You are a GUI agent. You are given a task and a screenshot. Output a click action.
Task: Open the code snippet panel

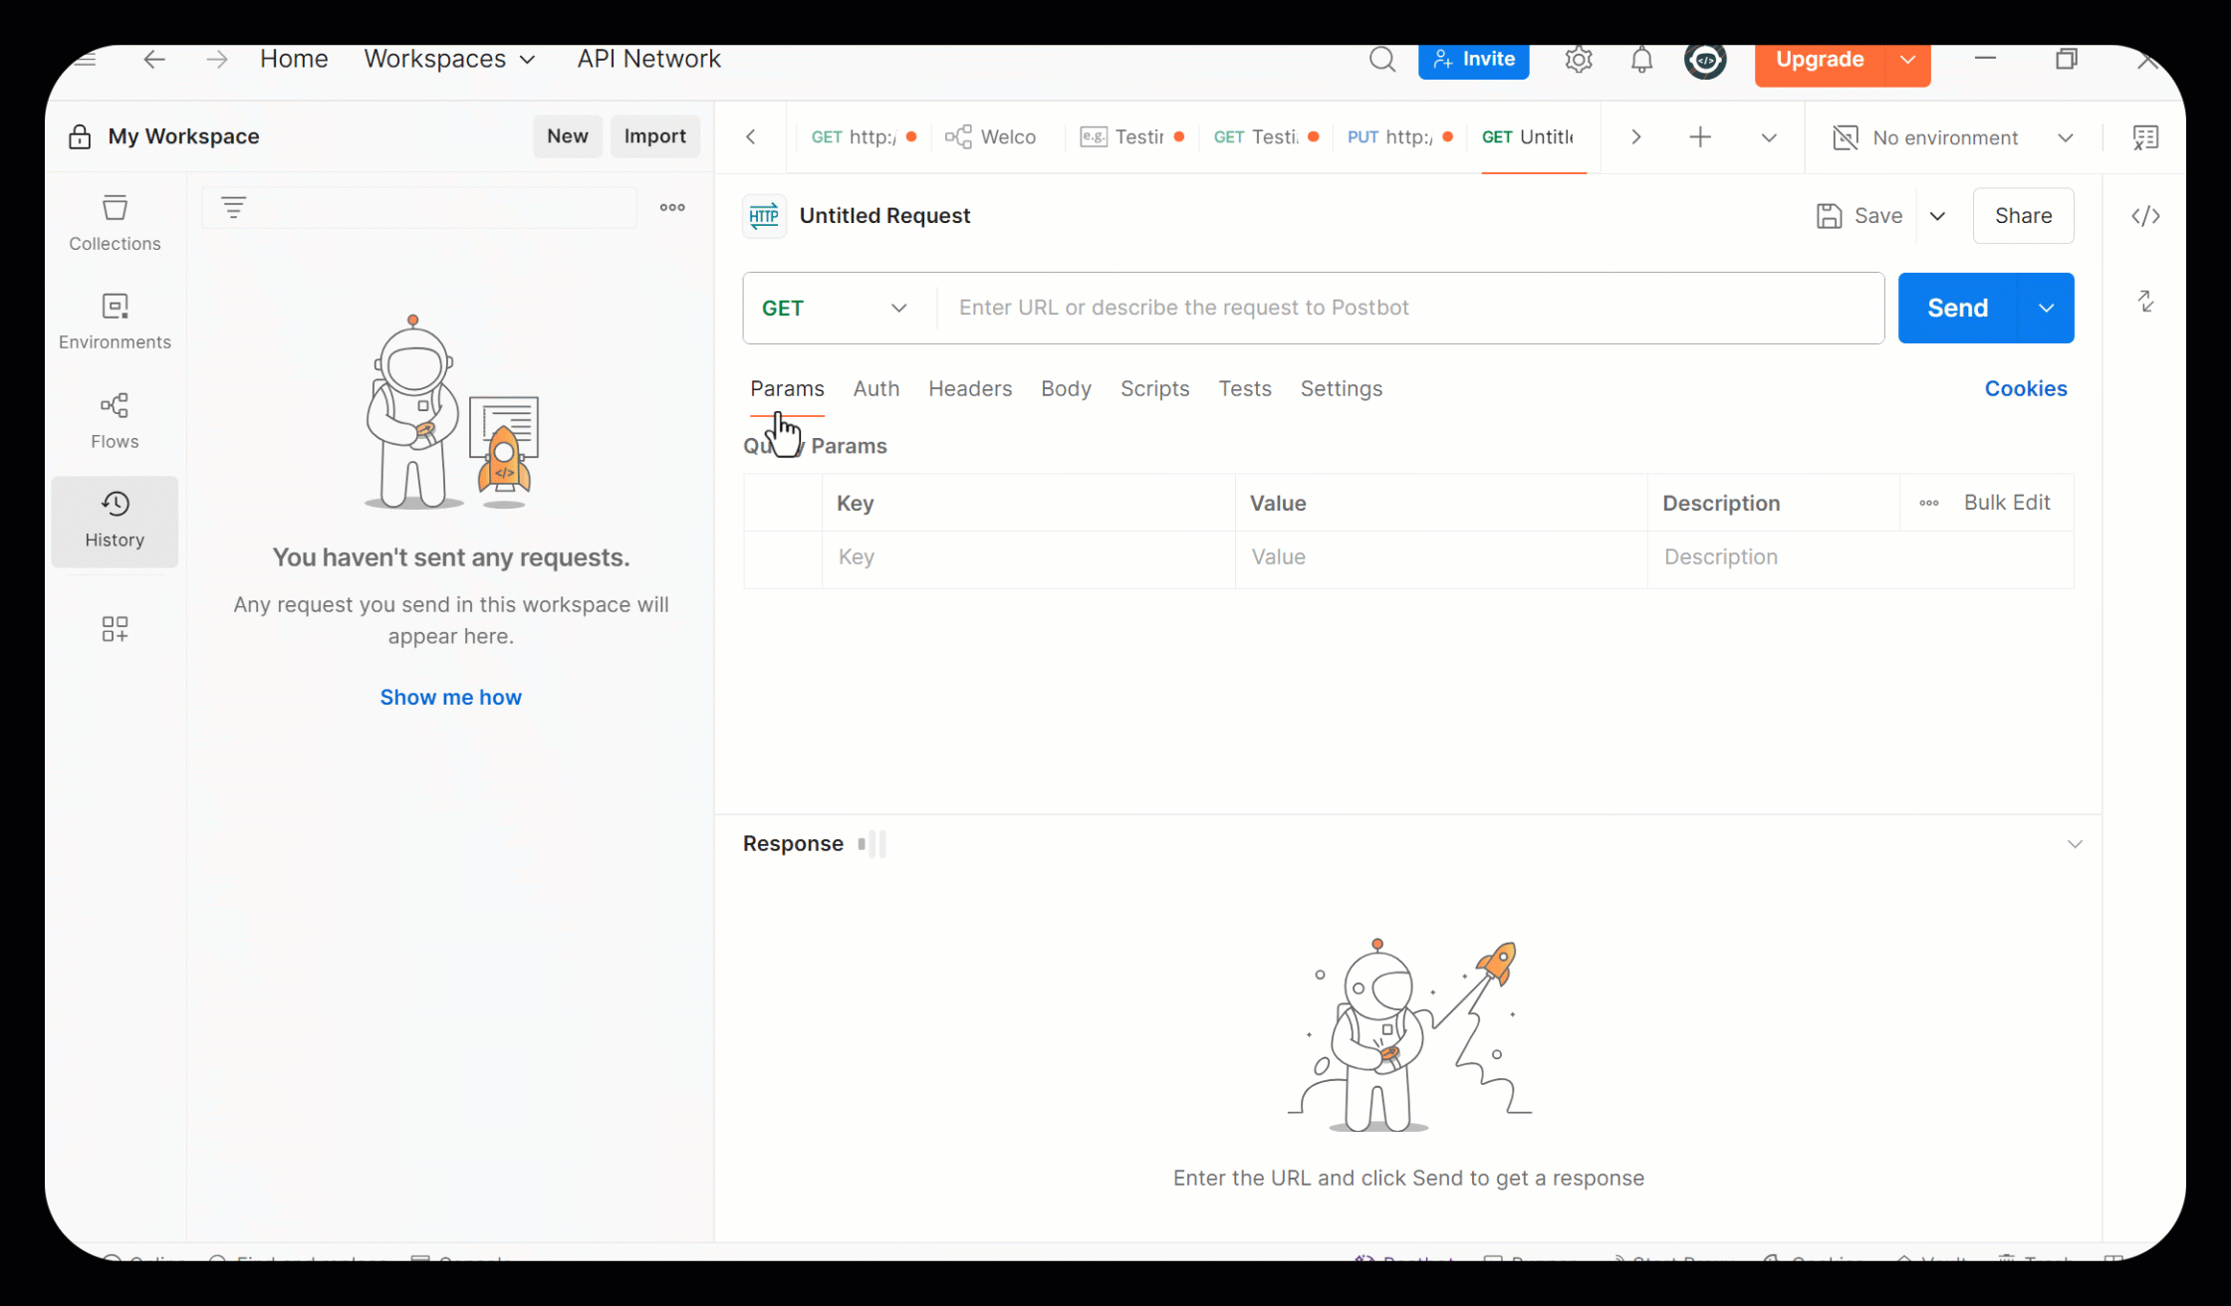pyautogui.click(x=2145, y=216)
